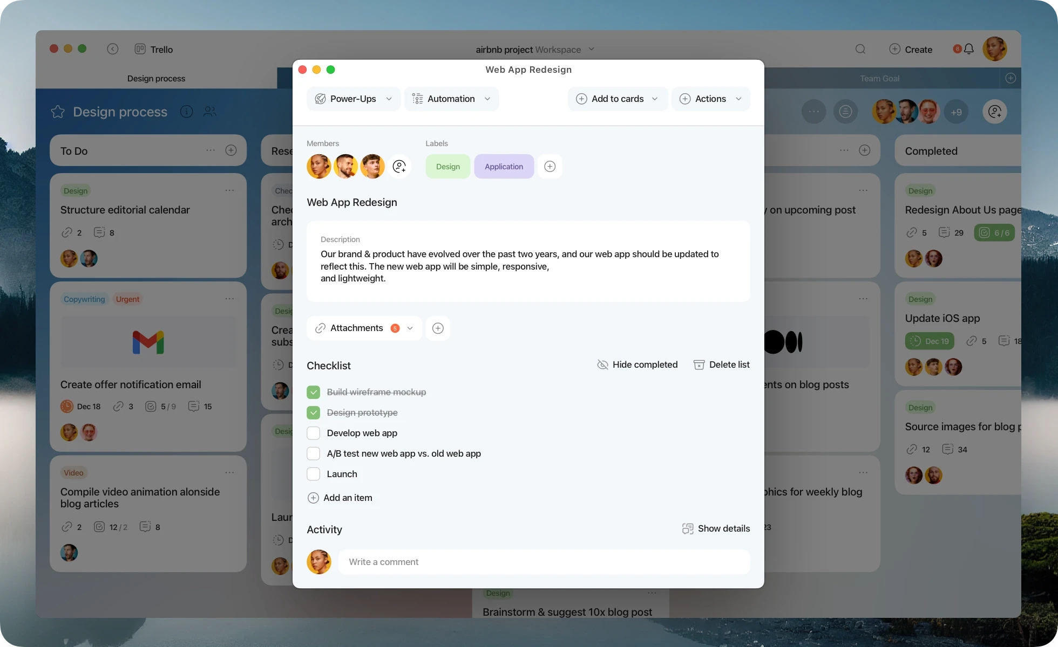The image size is (1058, 647).
Task: Uncheck Build wireframe mockup
Action: click(x=313, y=393)
